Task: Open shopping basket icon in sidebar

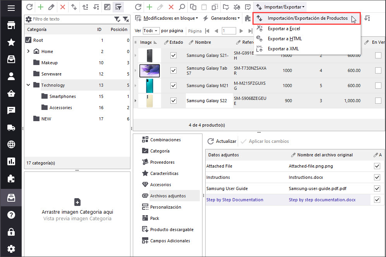Action: (x=11, y=93)
